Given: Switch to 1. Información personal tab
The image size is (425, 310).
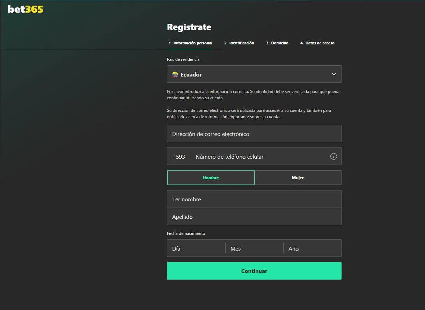Looking at the screenshot, I should point(190,43).
